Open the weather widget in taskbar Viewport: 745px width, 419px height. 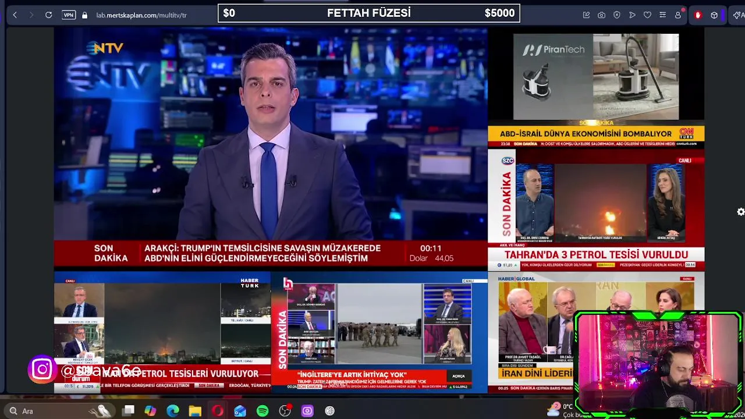pos(562,411)
